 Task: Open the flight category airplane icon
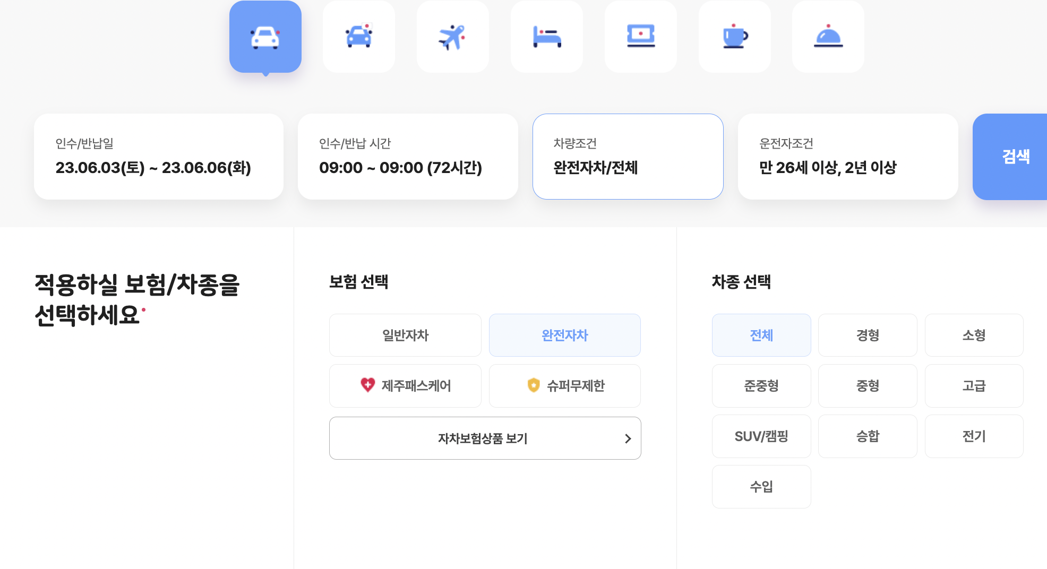tap(452, 36)
